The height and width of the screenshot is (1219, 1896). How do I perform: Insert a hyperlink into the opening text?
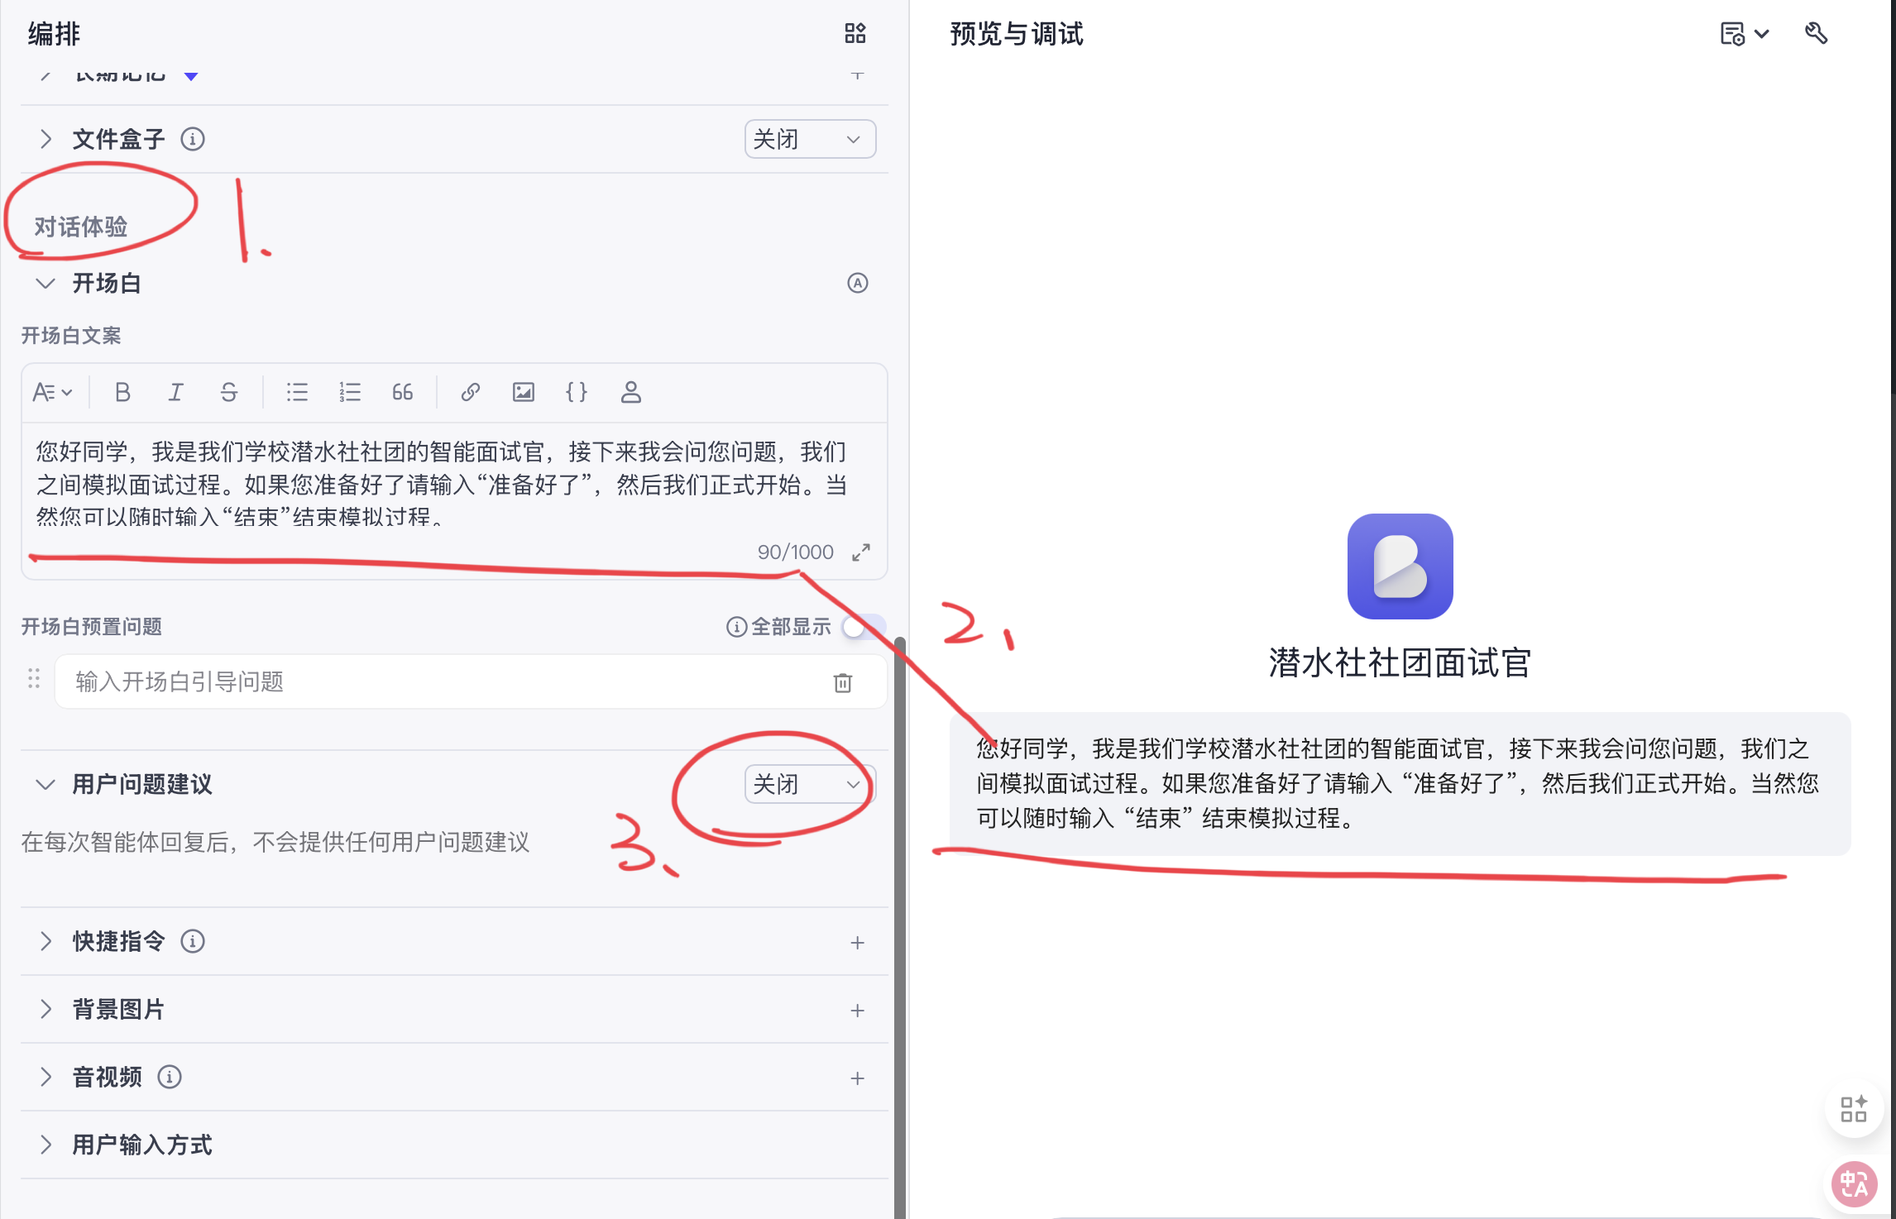click(470, 392)
